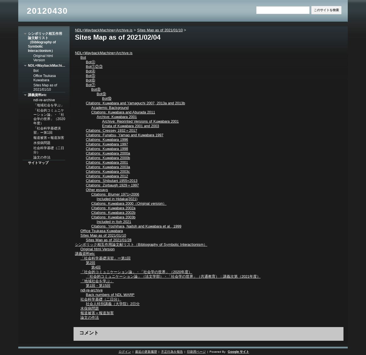The height and width of the screenshot is (355, 366).
Task: Open Included in Itoh 2021 link
Action: click(114, 222)
